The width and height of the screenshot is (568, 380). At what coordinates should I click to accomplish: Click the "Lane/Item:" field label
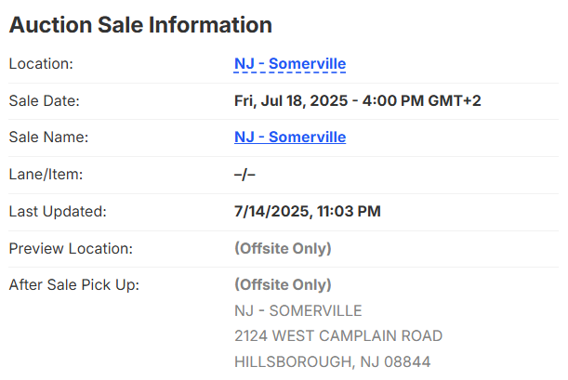click(x=46, y=174)
